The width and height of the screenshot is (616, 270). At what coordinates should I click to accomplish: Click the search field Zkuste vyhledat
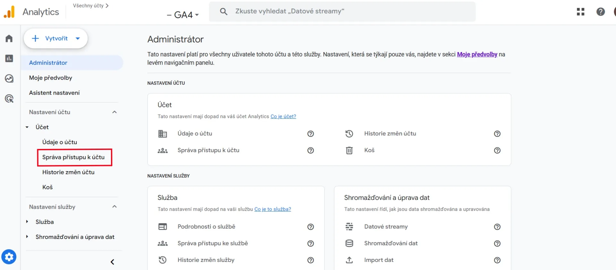[x=342, y=12]
